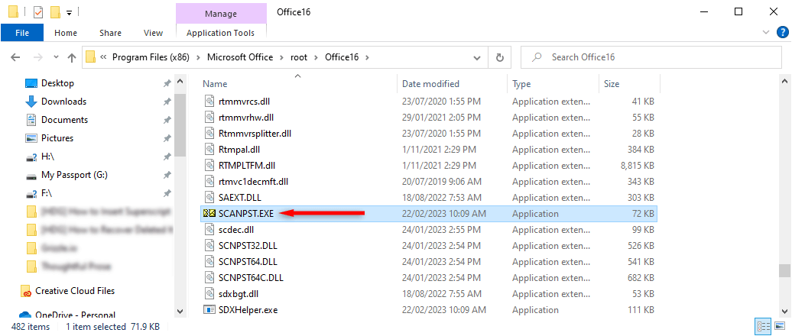Image resolution: width=792 pixels, height=336 pixels.
Task: Sort files by Date modified column
Action: [x=430, y=83]
